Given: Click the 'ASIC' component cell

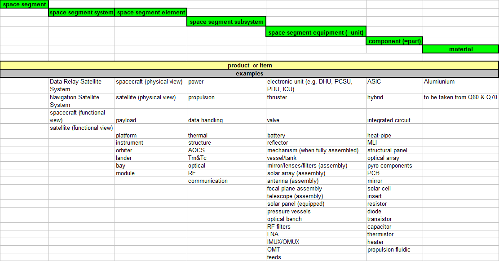Looking at the screenshot, I should coord(394,82).
